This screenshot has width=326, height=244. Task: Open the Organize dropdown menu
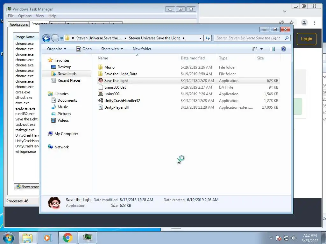click(x=57, y=49)
